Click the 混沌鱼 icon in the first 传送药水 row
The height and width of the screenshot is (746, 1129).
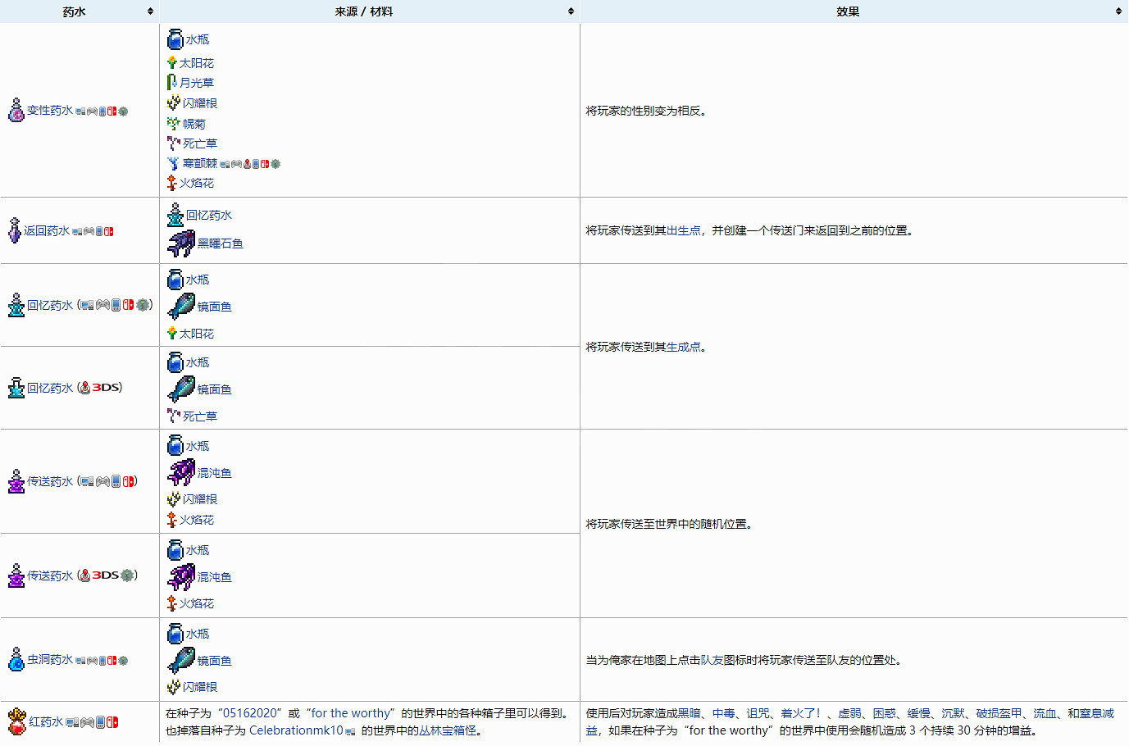pos(180,473)
